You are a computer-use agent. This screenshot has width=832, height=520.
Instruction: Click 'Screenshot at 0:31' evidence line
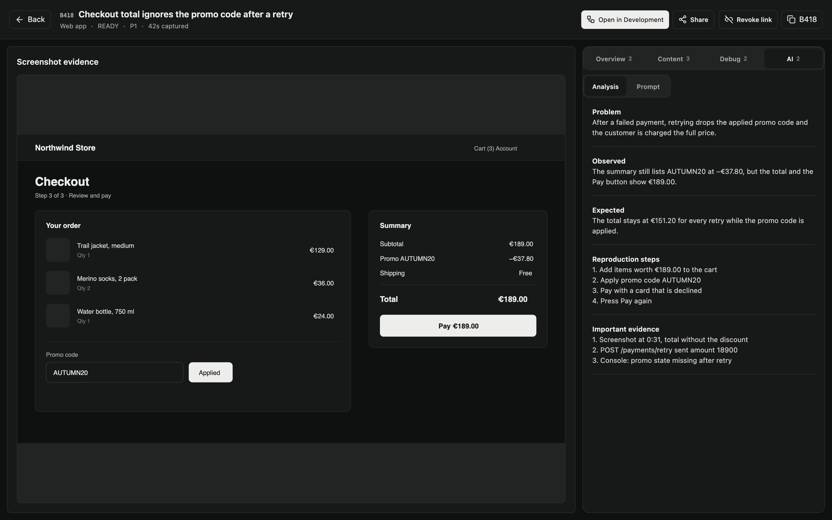(x=670, y=340)
